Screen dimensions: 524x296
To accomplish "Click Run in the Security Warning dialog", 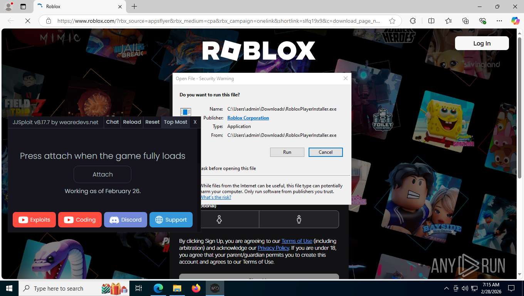I will pyautogui.click(x=287, y=152).
